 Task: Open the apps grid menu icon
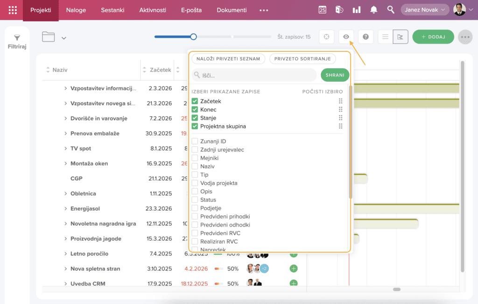coord(13,10)
